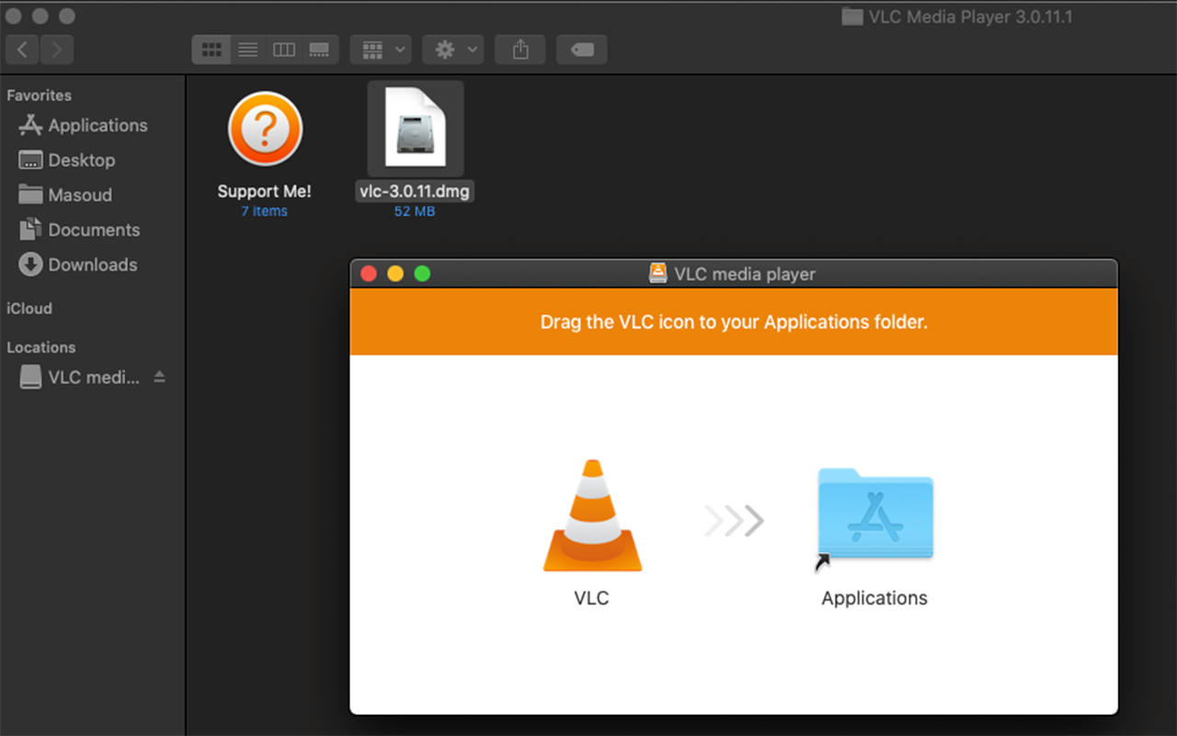Switch Finder to gallery view
This screenshot has height=736, width=1177.
point(320,50)
